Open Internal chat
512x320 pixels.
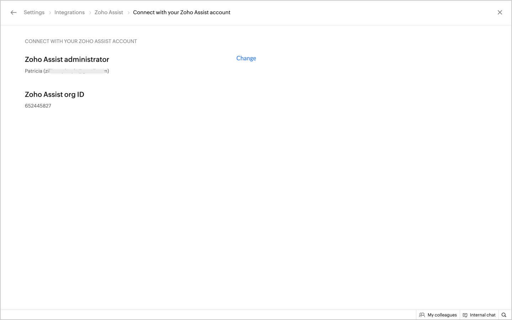pos(479,315)
